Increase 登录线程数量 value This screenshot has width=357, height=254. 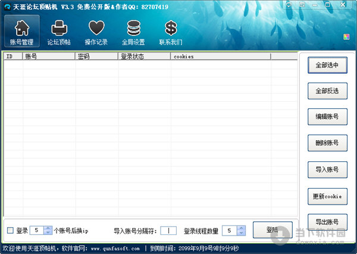click(242, 228)
